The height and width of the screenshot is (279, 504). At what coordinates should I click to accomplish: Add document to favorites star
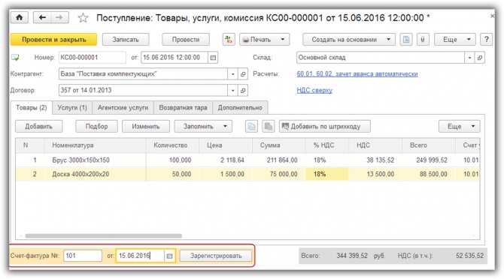[83, 17]
